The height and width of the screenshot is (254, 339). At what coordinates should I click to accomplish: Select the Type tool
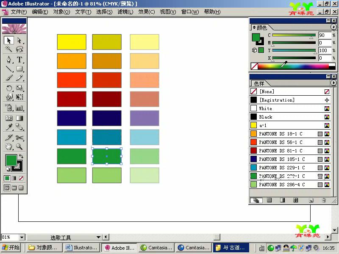click(x=19, y=59)
